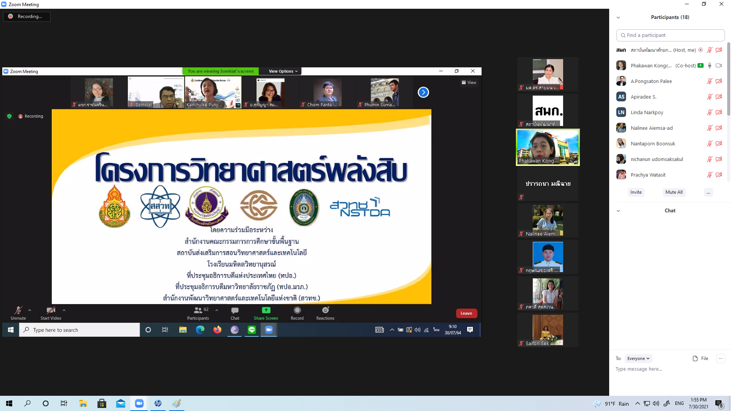Expand audio options caret beside Unmute
Image resolution: width=731 pixels, height=411 pixels.
(30, 310)
